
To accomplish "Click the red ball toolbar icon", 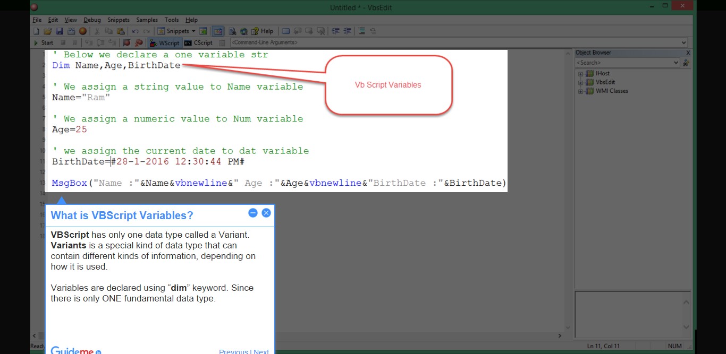I will (82, 31).
